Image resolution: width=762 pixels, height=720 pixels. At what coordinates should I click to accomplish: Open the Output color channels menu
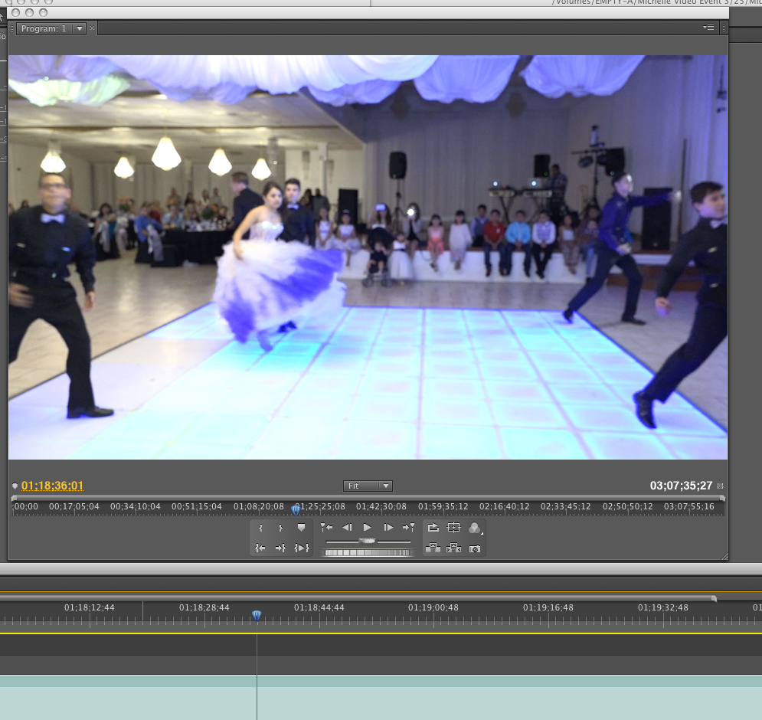[x=475, y=528]
